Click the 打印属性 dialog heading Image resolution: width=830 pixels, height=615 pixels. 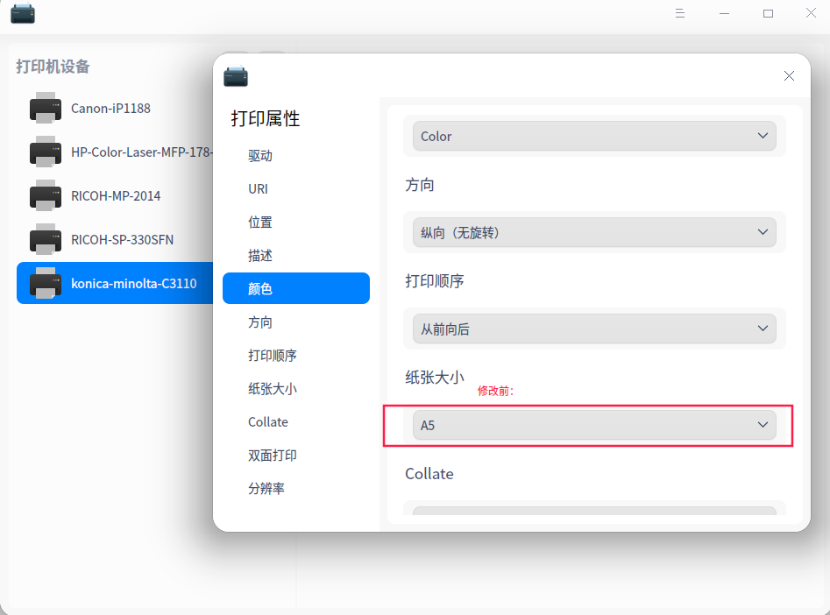point(266,118)
